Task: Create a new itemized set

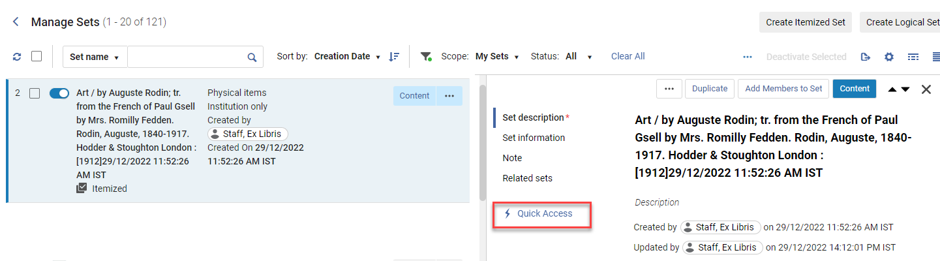Action: pyautogui.click(x=806, y=22)
